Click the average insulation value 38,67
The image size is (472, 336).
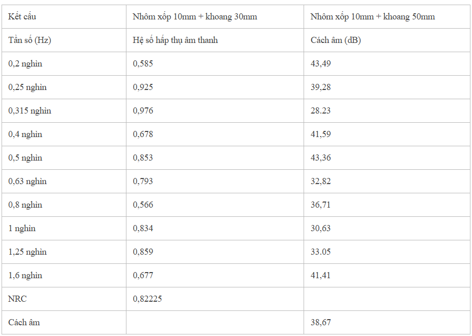tap(320, 323)
